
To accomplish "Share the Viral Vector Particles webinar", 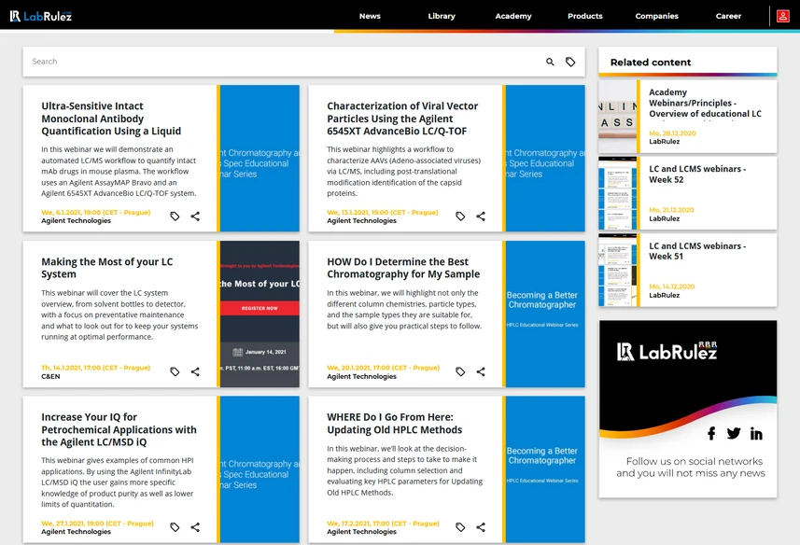I will pos(481,216).
